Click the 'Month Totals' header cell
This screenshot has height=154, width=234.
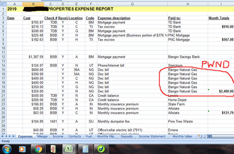pyautogui.click(x=221, y=18)
